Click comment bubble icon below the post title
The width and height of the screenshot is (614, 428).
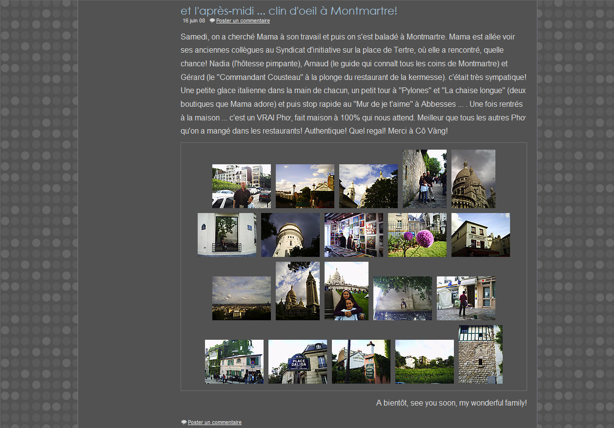click(x=212, y=21)
